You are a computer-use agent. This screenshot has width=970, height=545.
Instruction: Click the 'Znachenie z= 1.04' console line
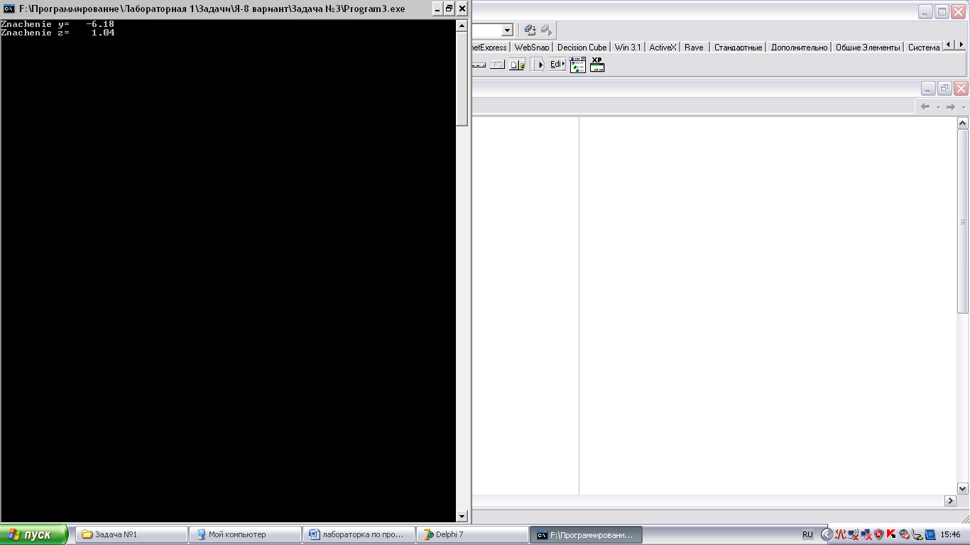[x=58, y=33]
